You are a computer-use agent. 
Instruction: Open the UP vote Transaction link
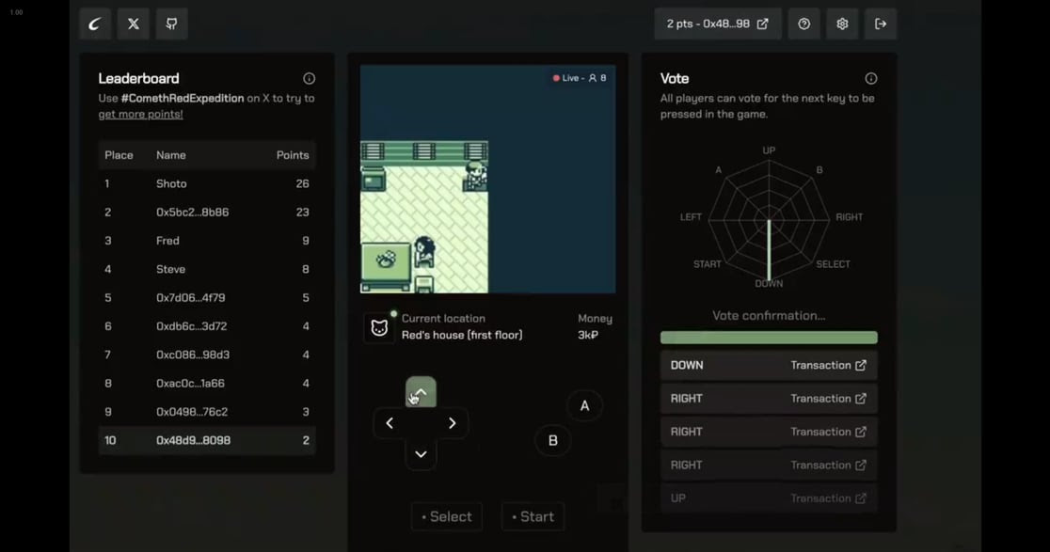click(828, 498)
